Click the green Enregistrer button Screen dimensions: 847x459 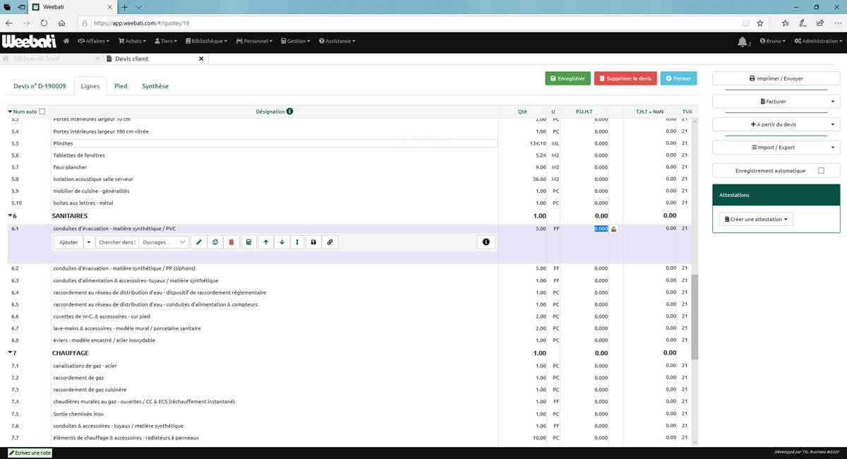pyautogui.click(x=567, y=78)
